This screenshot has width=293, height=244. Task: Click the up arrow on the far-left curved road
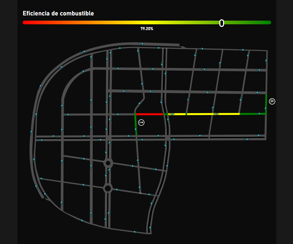tap(31, 132)
